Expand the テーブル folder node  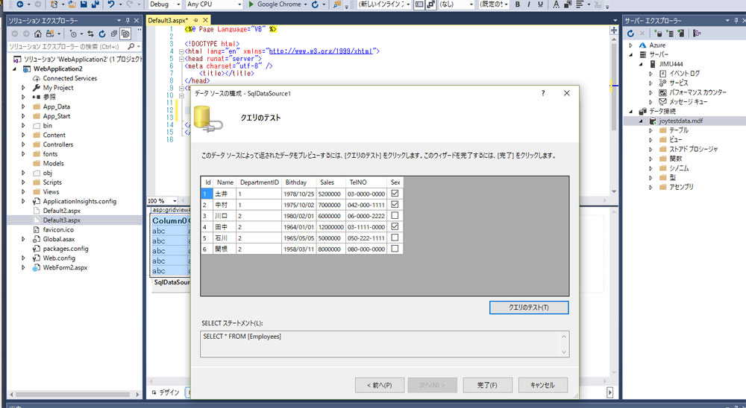tap(651, 130)
